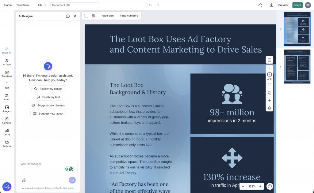Reset the AI Designer conversation
Viewport: 314px width, 193px height.
point(68,16)
